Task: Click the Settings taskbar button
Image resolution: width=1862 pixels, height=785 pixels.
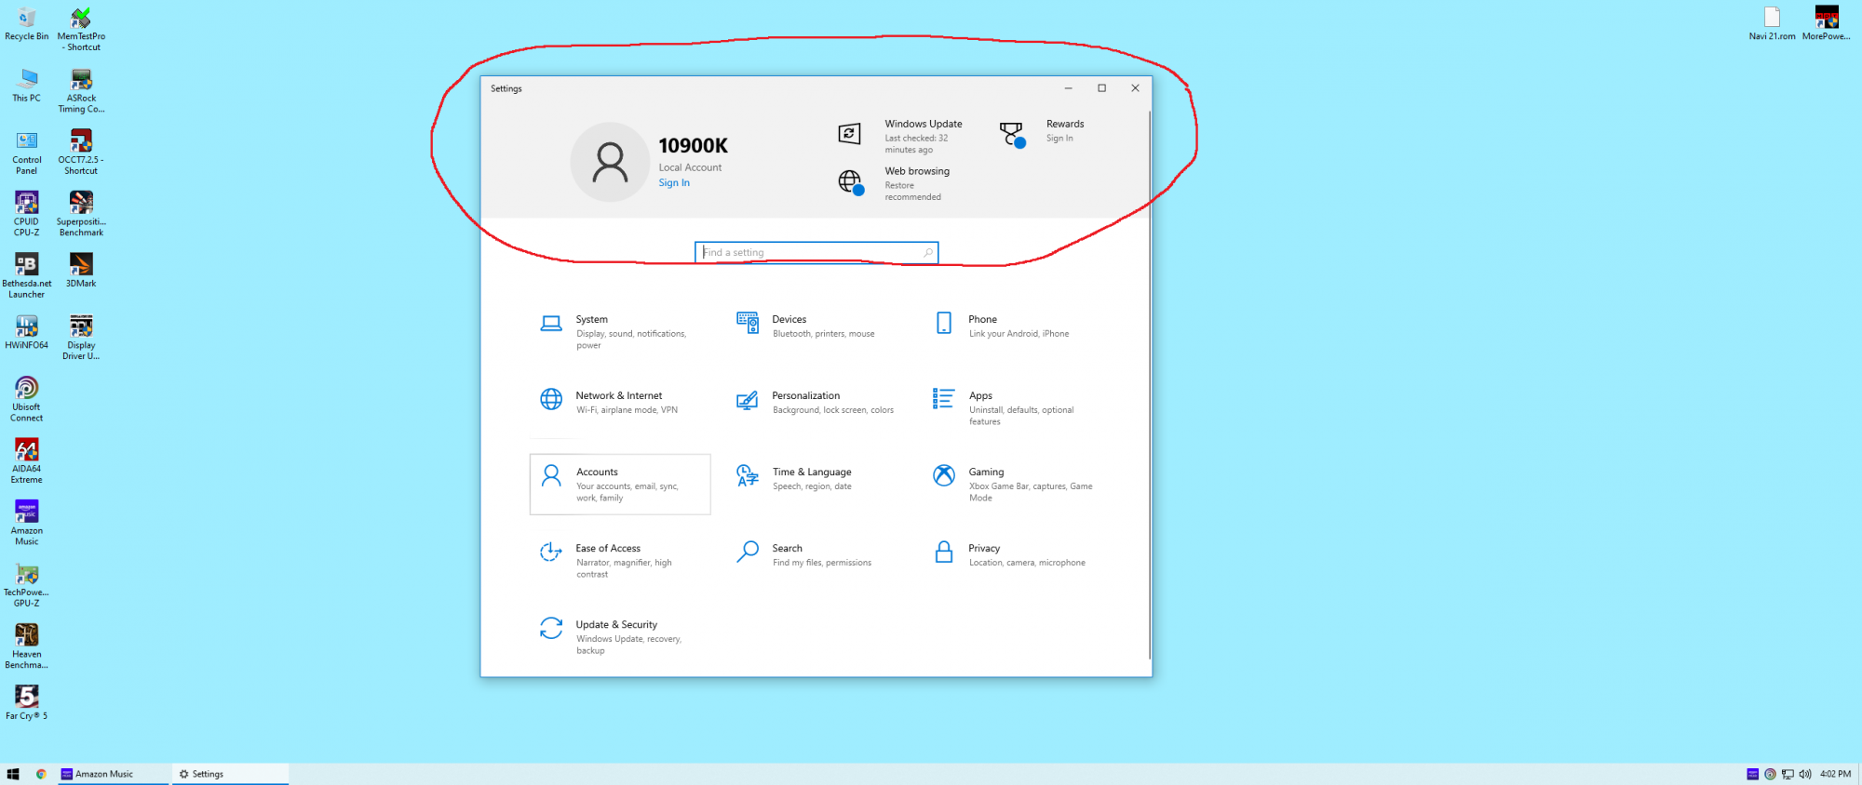Action: tap(230, 774)
